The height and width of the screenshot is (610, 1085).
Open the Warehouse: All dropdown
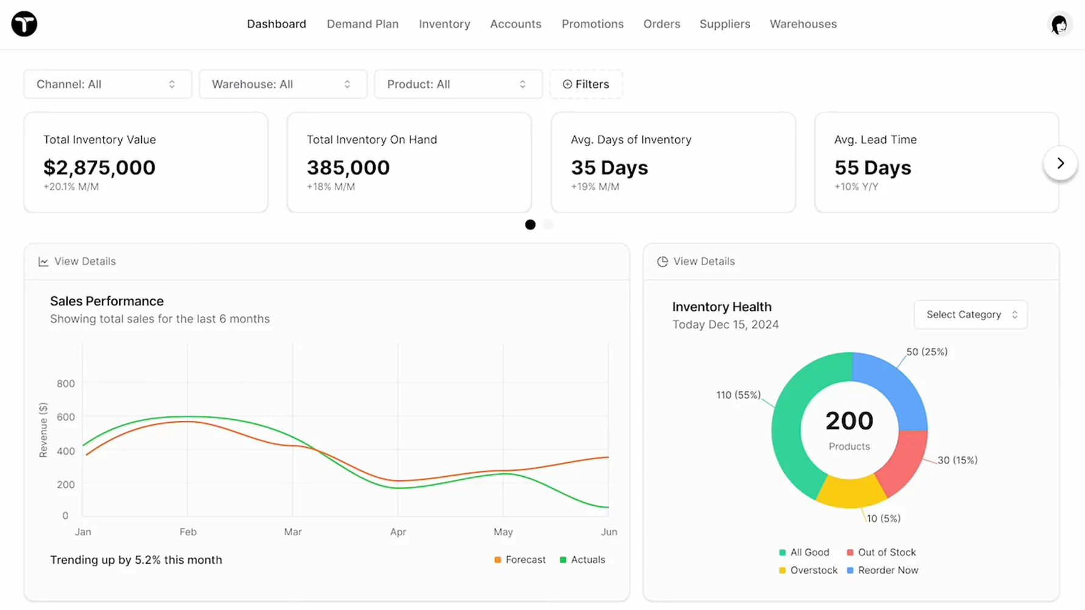[x=283, y=84]
